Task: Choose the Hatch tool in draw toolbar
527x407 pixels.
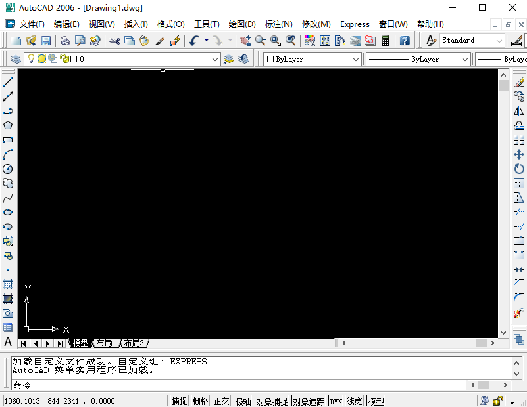Action: [8, 284]
